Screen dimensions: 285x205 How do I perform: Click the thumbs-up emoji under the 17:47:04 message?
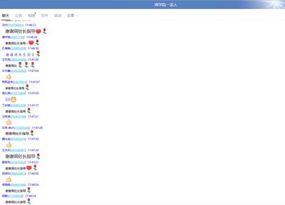pos(8,77)
